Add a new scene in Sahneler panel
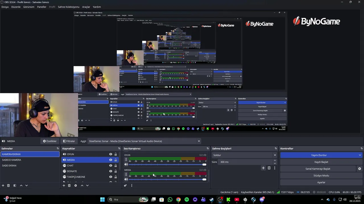This screenshot has height=204, width=364. point(3,186)
